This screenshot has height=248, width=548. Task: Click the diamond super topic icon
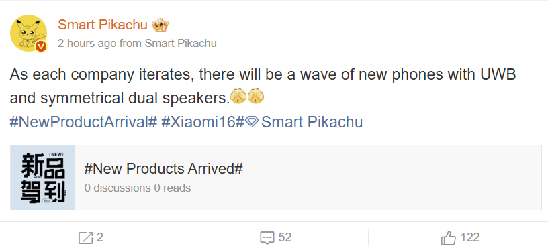click(252, 122)
